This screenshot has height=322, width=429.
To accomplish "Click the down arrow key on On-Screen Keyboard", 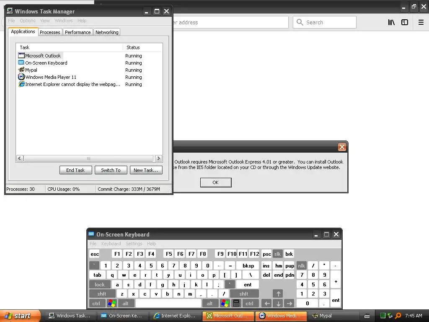I will tap(278, 303).
